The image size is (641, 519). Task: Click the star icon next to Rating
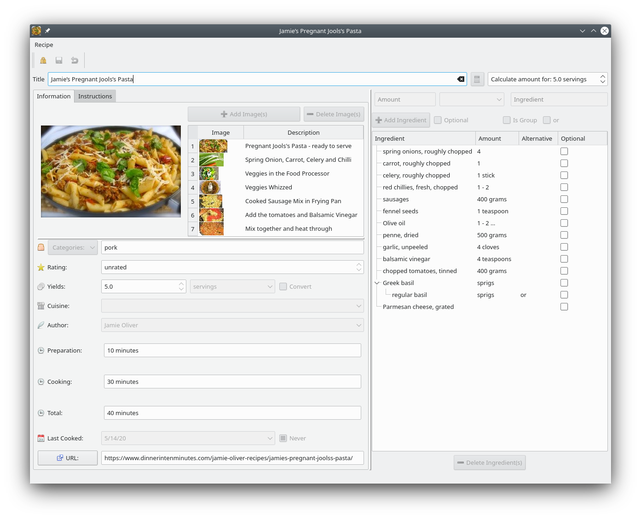(x=41, y=267)
